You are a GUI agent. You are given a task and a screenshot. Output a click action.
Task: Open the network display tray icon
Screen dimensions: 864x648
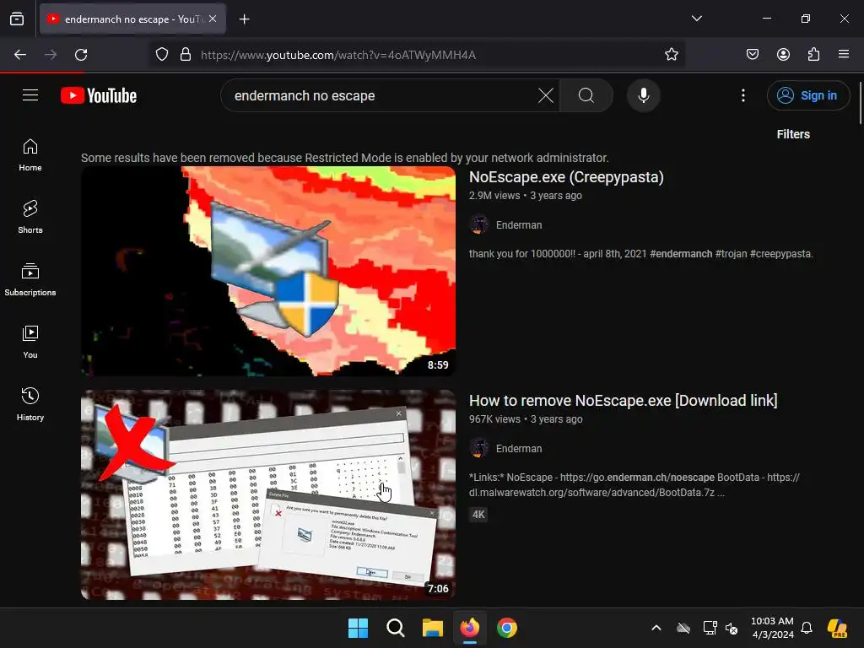[710, 628]
